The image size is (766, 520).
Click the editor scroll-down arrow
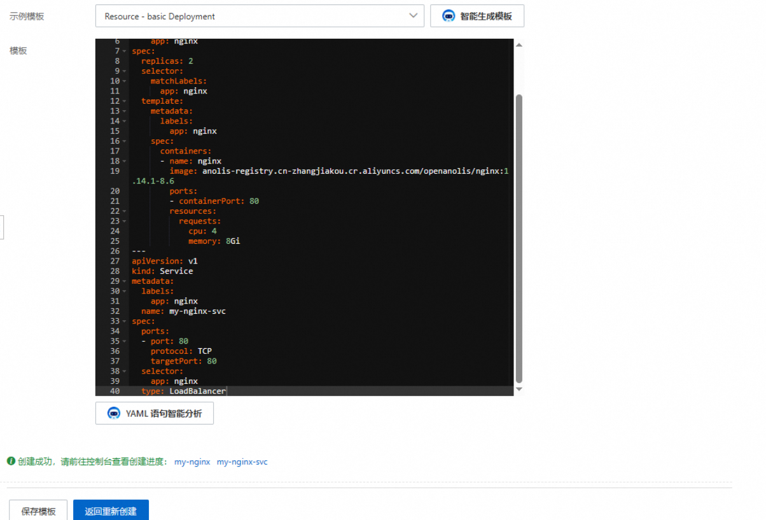(519, 389)
